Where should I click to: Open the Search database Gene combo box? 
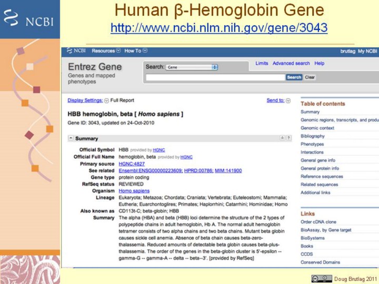(x=192, y=67)
